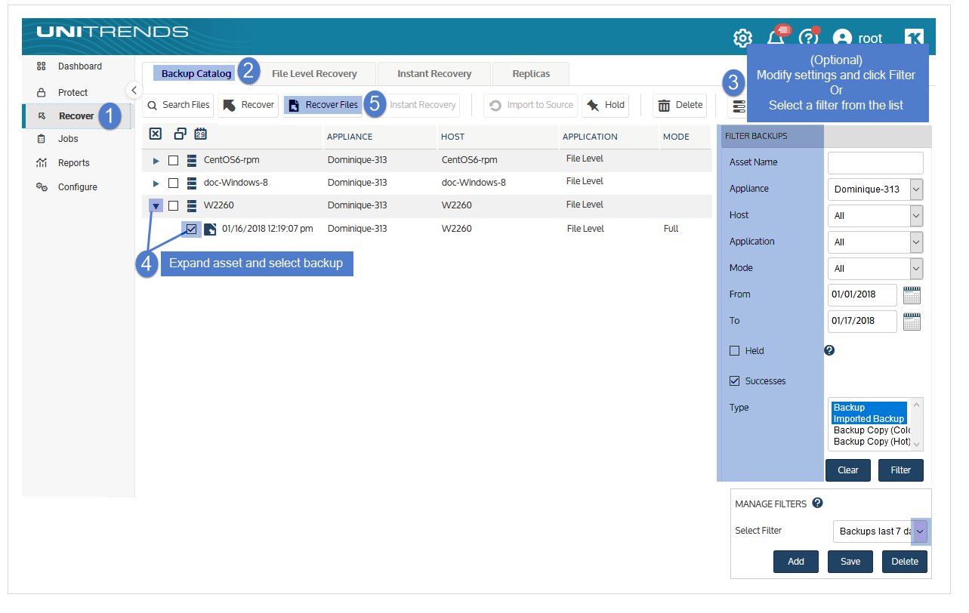
Task: Click the server icon beside doc-Windows-8
Action: 192,183
